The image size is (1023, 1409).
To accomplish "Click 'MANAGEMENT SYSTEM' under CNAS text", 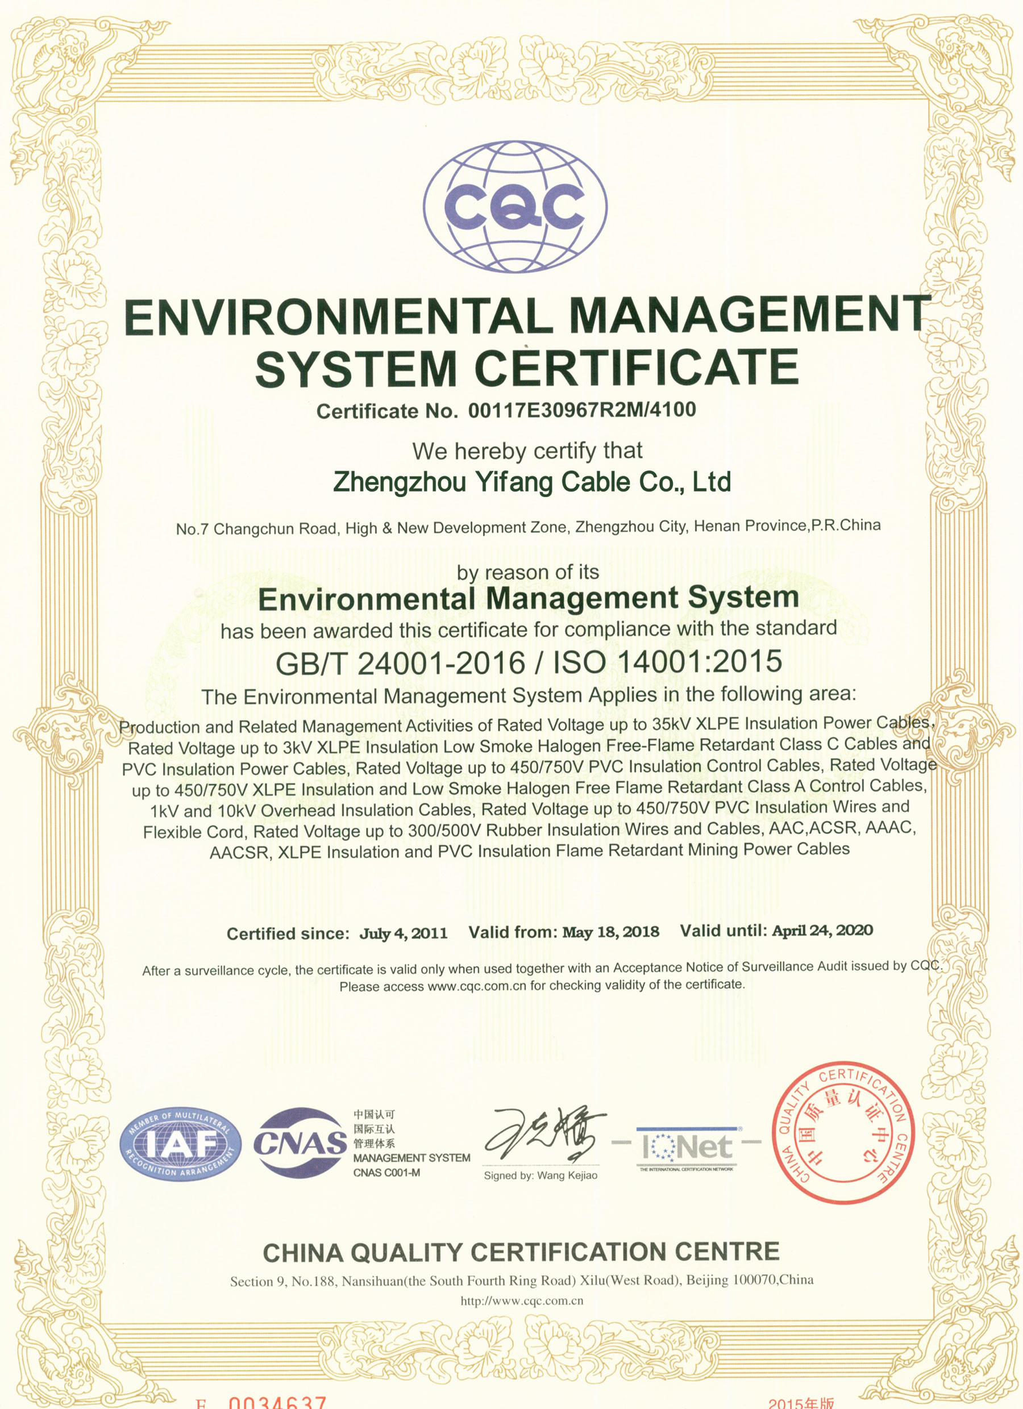I will 411,1158.
